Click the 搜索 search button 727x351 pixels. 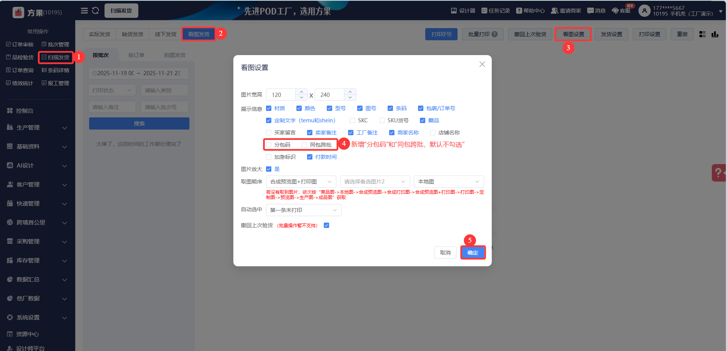click(139, 123)
